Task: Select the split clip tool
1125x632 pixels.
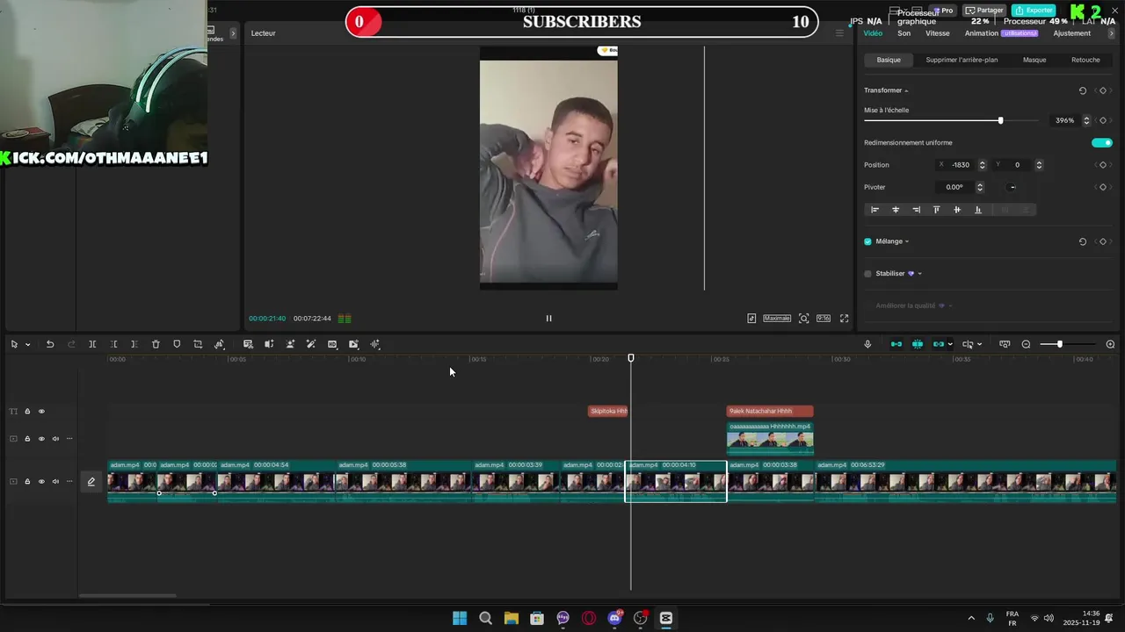Action: click(92, 344)
